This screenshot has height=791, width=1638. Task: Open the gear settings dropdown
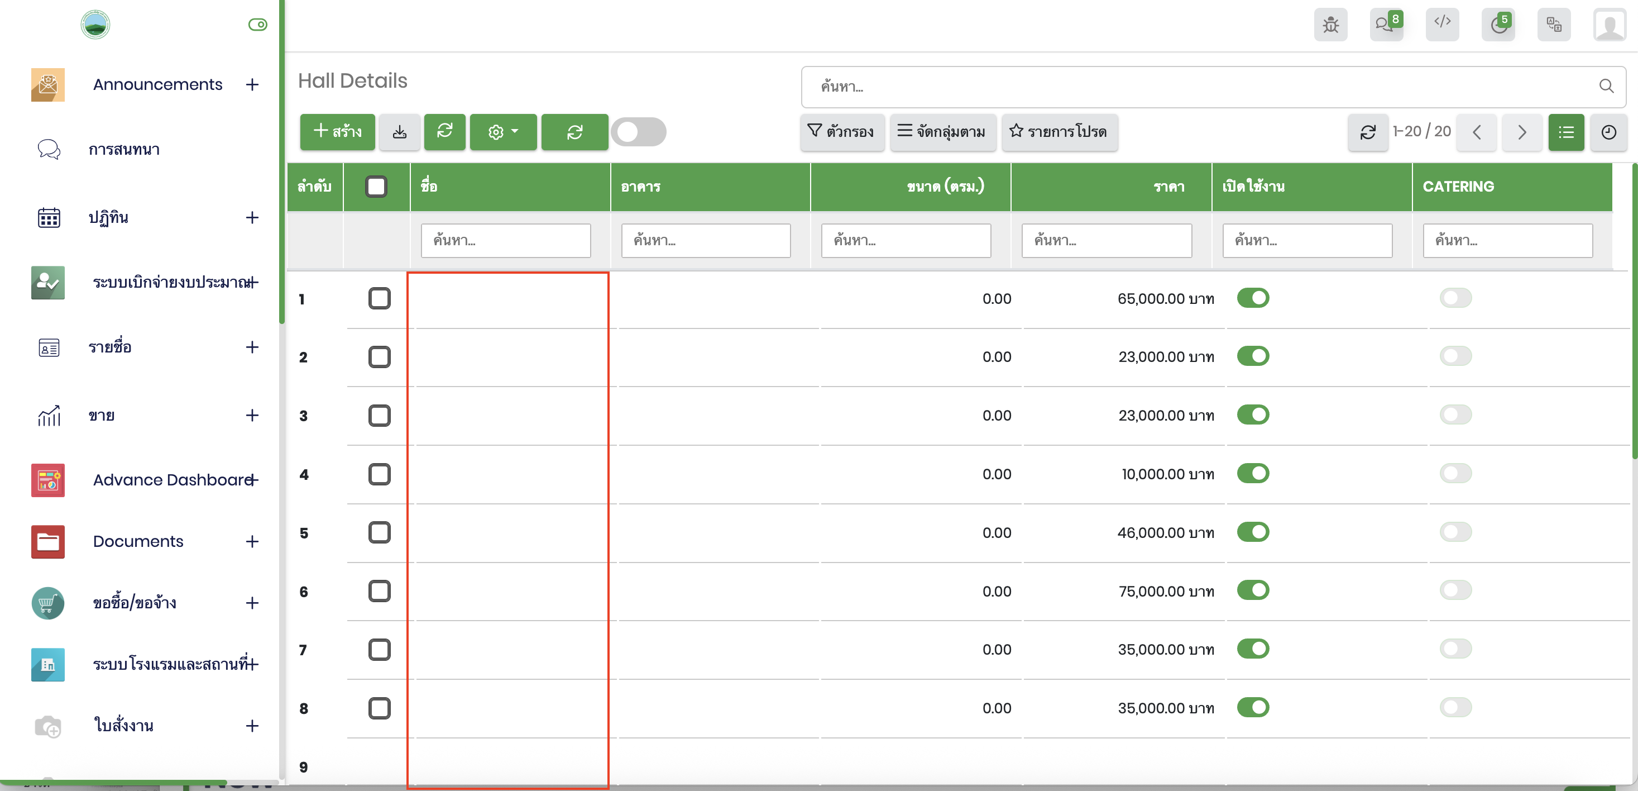[503, 132]
